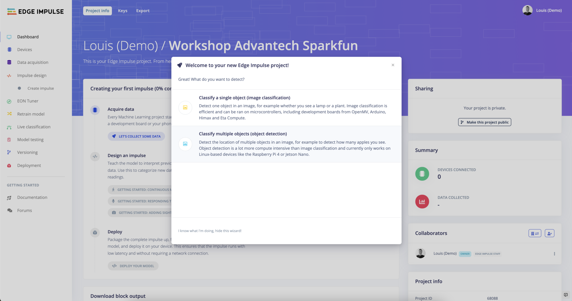Click Getting started: Responding to voice button
Image resolution: width=572 pixels, height=301 pixels.
[140, 201]
